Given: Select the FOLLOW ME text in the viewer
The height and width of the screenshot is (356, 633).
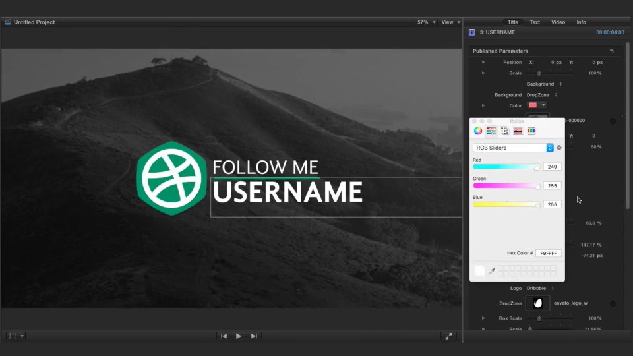Looking at the screenshot, I should [x=265, y=167].
